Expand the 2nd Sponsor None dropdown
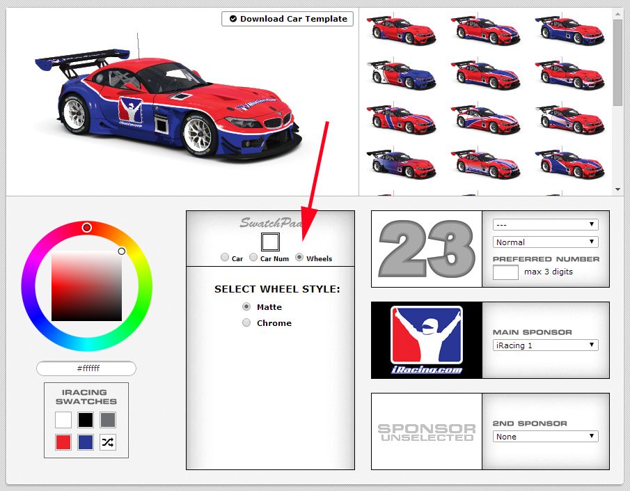Screen dimensions: 630x491 (x=545, y=436)
